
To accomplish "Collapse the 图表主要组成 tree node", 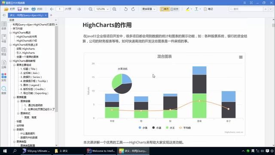I will click(15, 65).
